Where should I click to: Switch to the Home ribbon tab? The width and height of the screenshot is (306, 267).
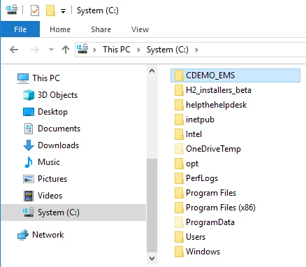coord(60,29)
